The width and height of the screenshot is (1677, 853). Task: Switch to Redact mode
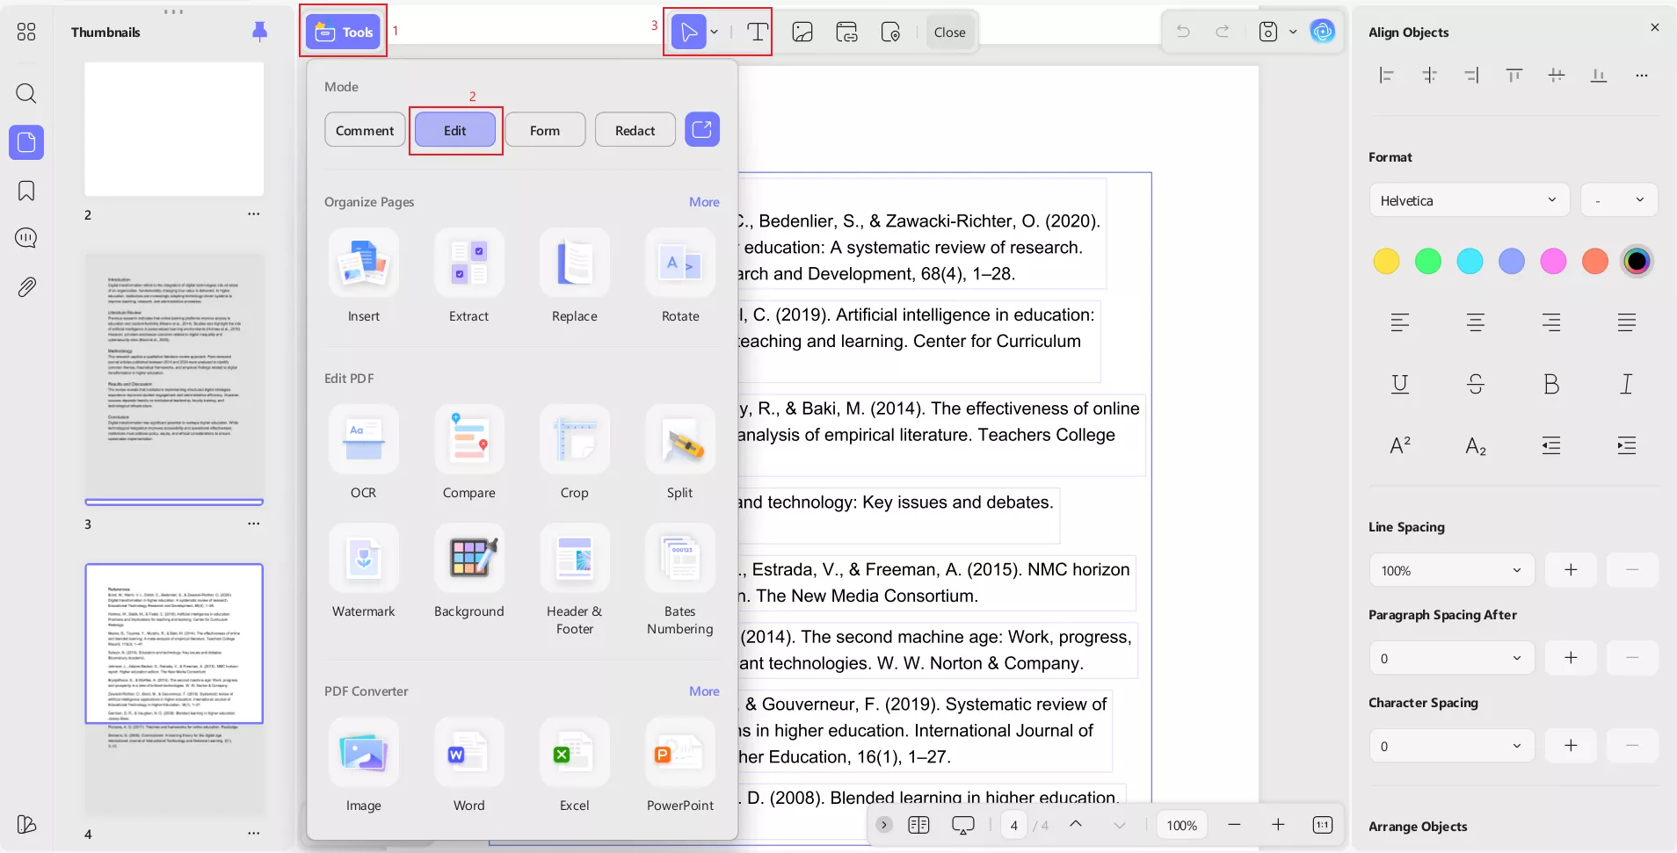[635, 130]
